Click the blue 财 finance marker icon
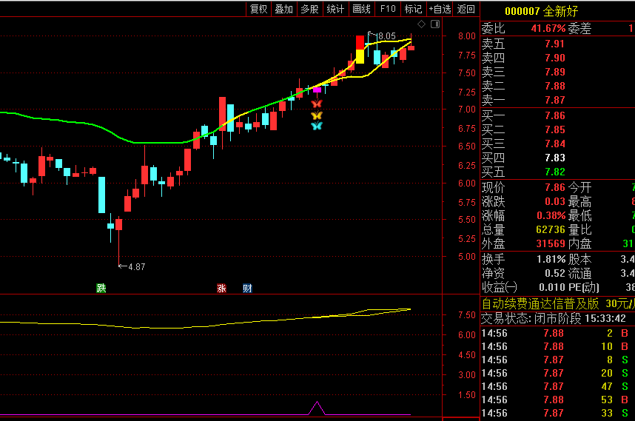 pos(247,289)
